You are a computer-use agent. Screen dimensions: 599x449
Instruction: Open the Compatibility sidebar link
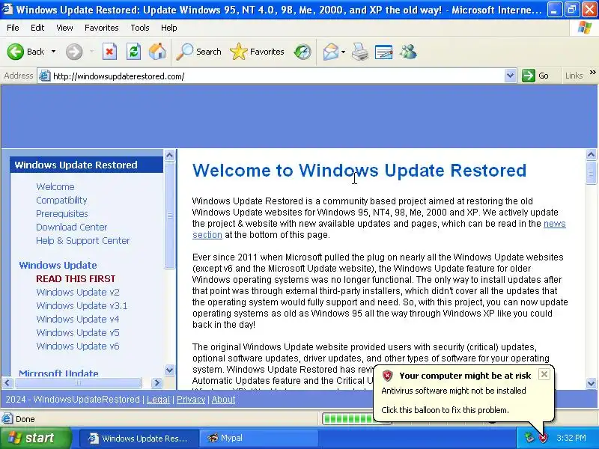[x=61, y=200]
